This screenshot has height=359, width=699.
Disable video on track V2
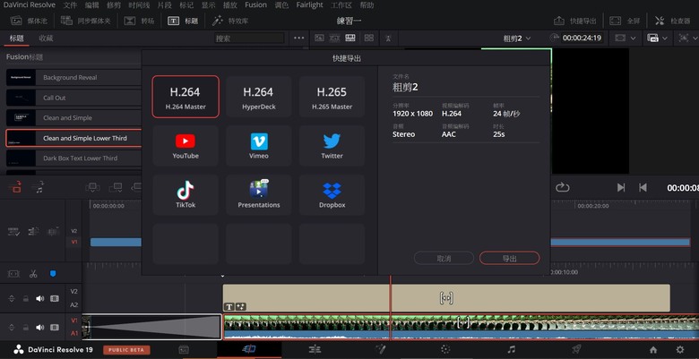coord(55,298)
